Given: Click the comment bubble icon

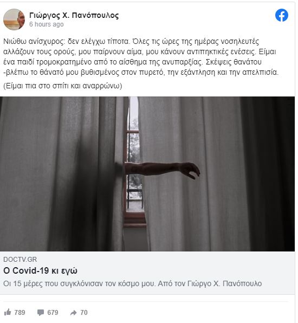Looking at the screenshot, I should 41,313.
